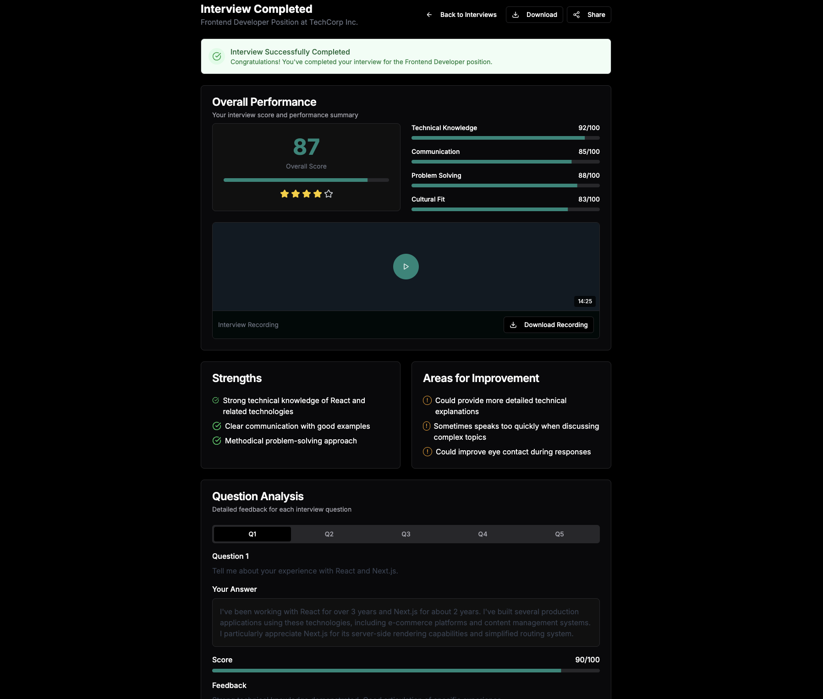The width and height of the screenshot is (823, 699).
Task: Click the Download icon in the header
Action: point(516,14)
